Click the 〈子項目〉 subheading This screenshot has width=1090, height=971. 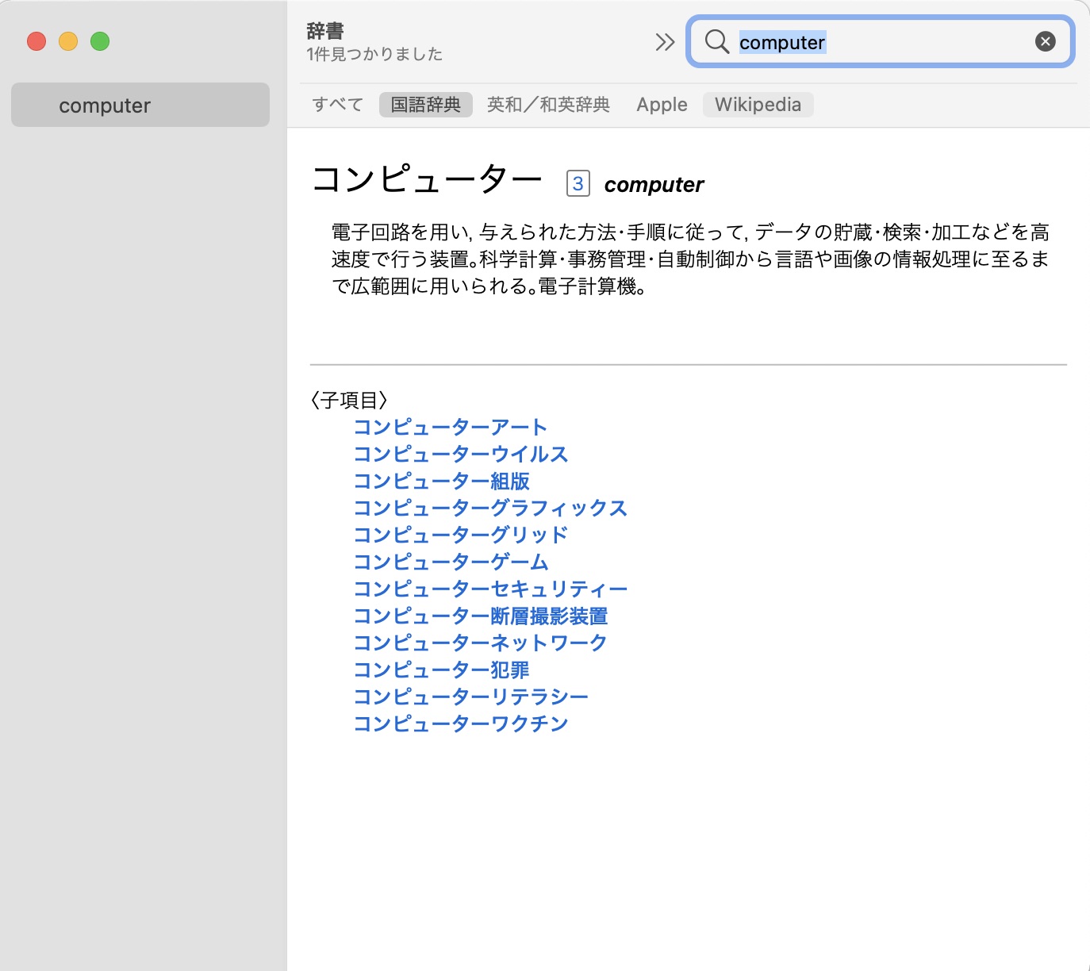tap(349, 400)
